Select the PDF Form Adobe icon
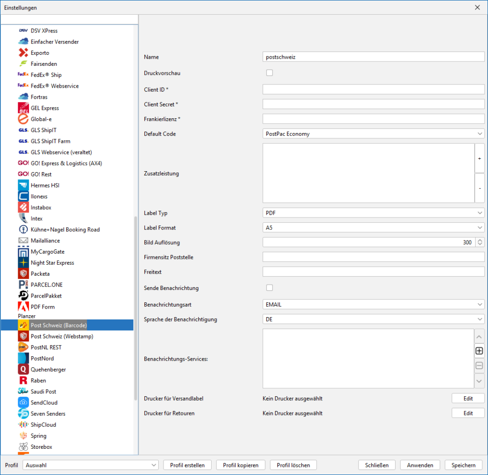488x475 pixels. point(23,307)
